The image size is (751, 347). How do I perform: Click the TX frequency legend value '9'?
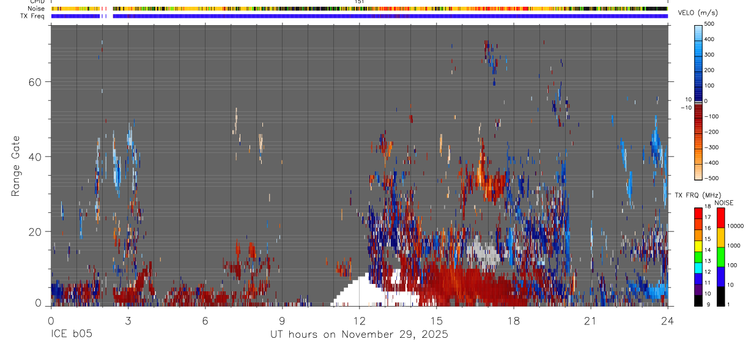709,304
